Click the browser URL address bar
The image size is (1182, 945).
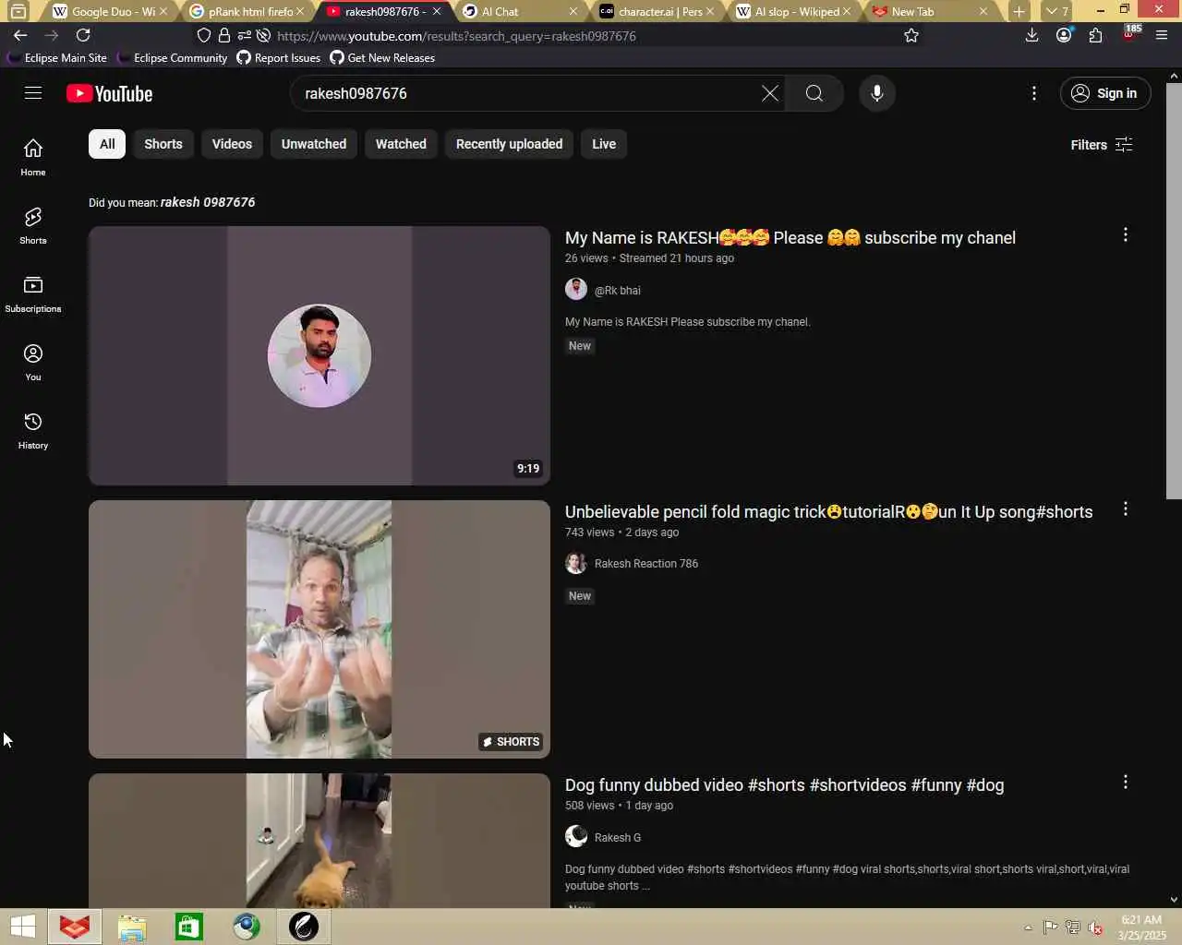coord(585,36)
